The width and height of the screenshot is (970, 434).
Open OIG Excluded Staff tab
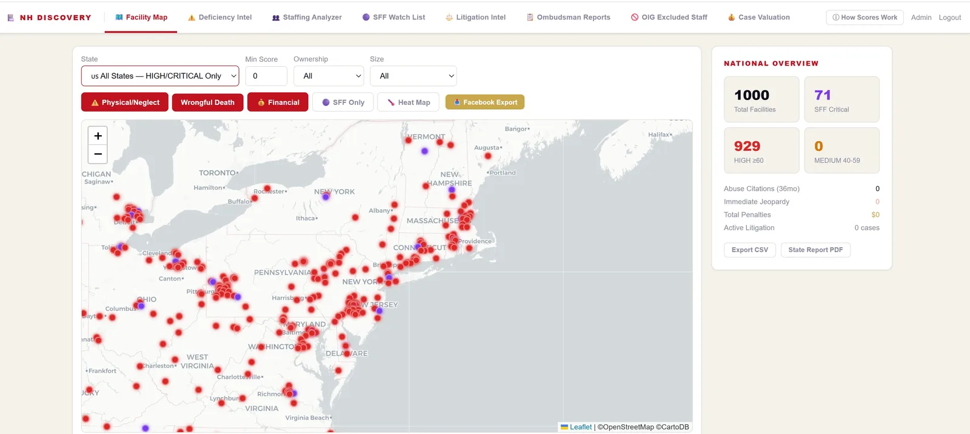point(669,18)
